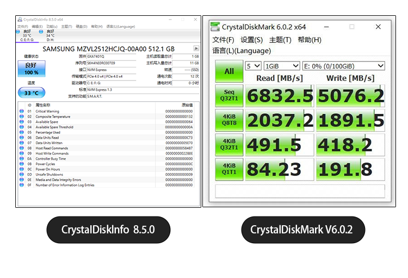408x278 pixels.
Task: Select the 33 °C disk tab (C: E: F: G:)
Action: tap(27, 35)
